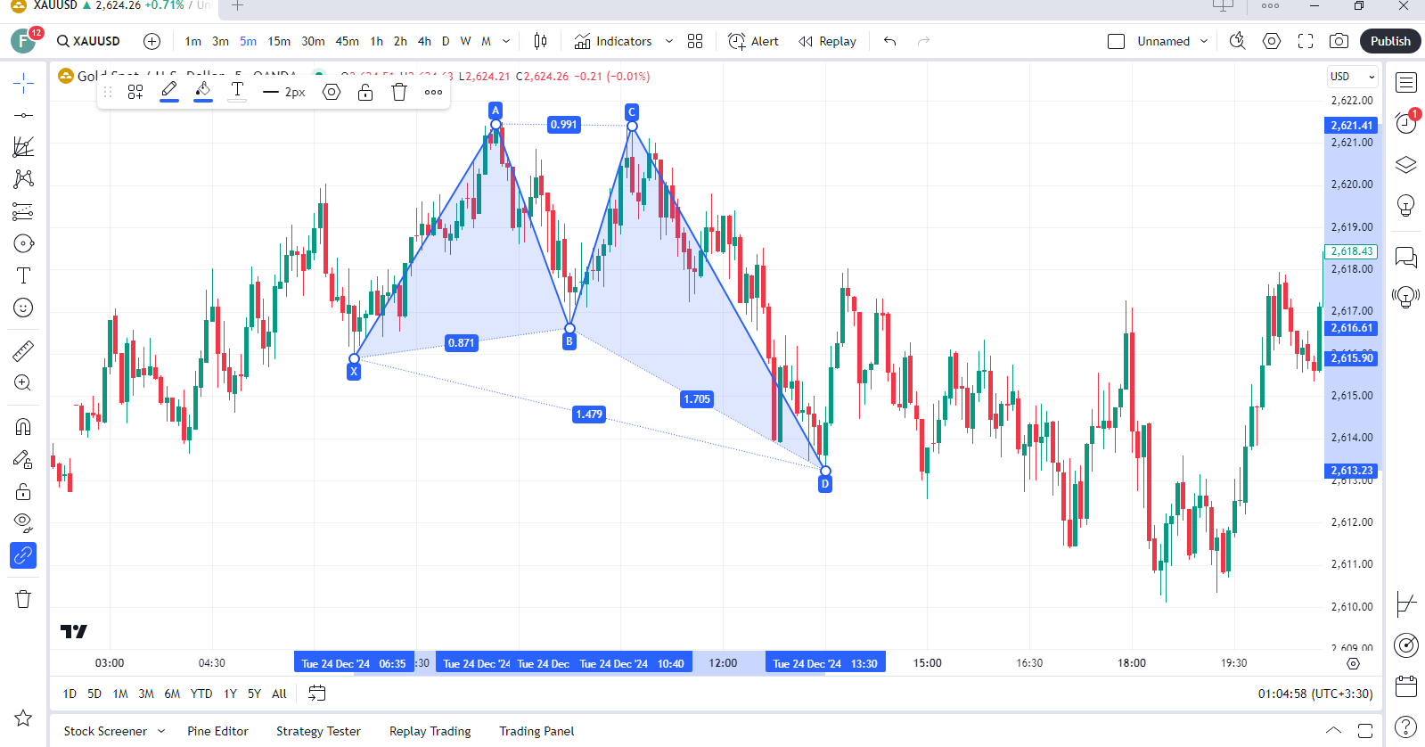Open the chart patterns tool group

(x=23, y=179)
